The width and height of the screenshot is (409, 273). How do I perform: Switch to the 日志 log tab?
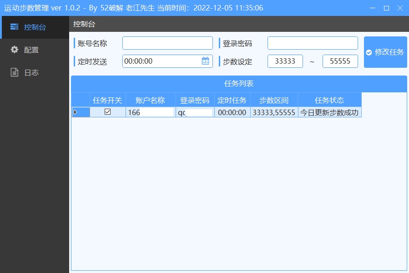[x=31, y=72]
